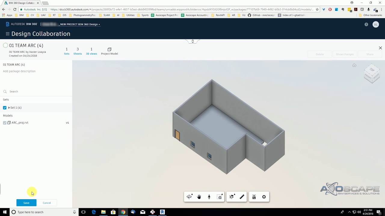Image resolution: width=385 pixels, height=216 pixels.
Task: Open the Chrome three-dot menu
Action: (381, 9)
